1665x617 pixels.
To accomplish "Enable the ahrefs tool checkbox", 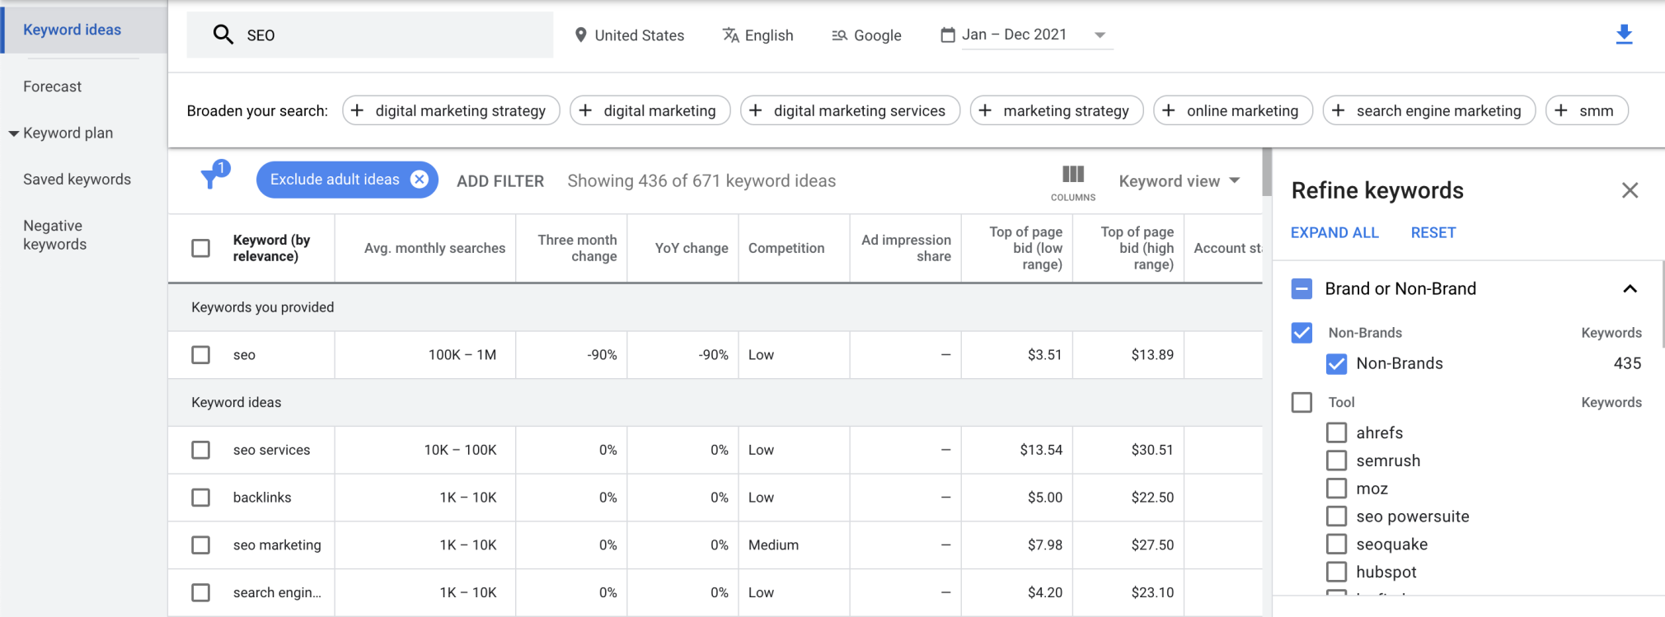I will coord(1336,432).
